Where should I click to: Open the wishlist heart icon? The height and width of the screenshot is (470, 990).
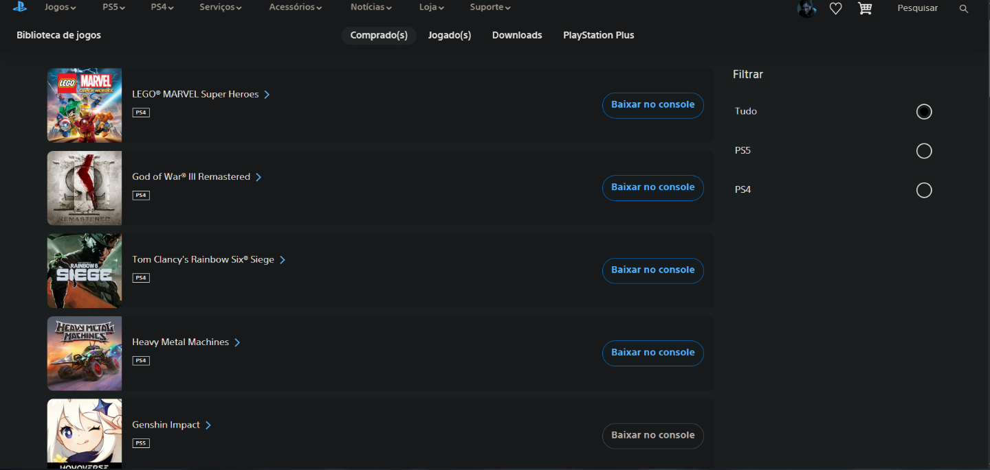tap(835, 8)
